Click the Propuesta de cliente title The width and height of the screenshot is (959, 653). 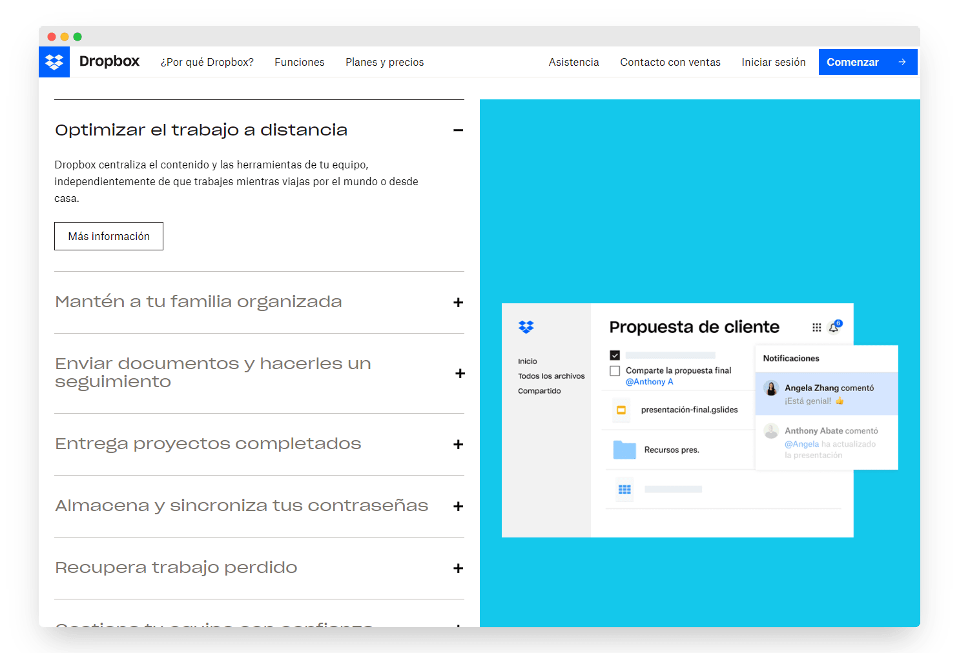click(x=694, y=327)
